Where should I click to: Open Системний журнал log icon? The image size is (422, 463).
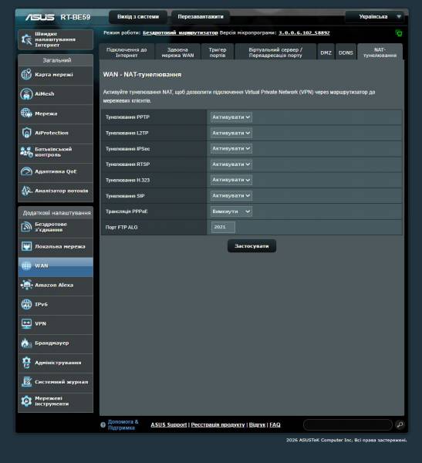pyautogui.click(x=26, y=382)
